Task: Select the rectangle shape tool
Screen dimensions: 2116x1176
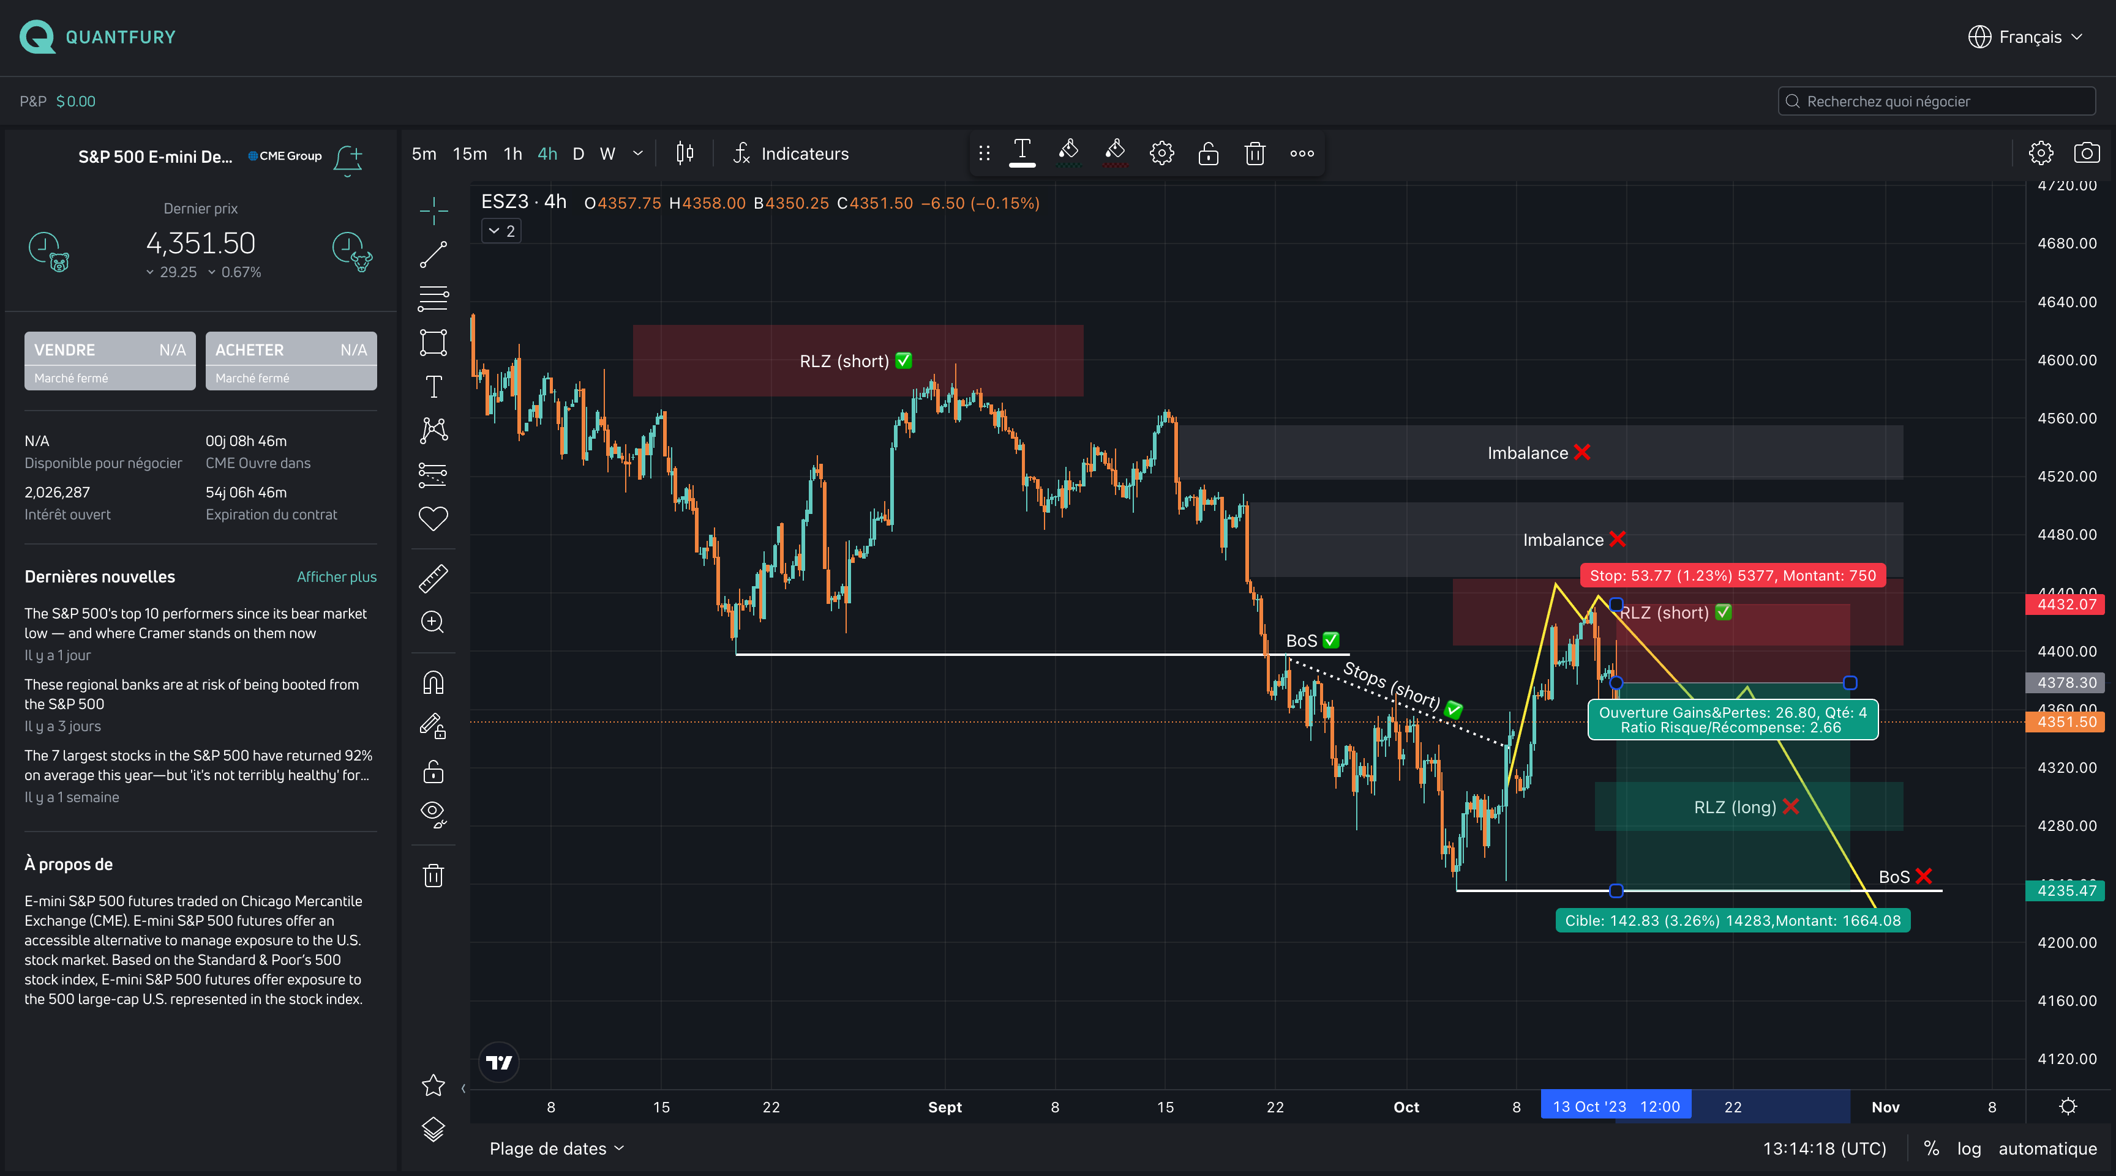Action: point(433,342)
